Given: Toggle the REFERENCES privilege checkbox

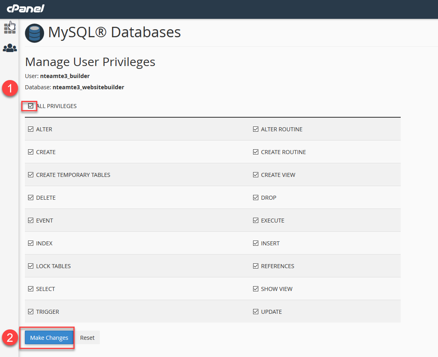Looking at the screenshot, I should (x=255, y=266).
